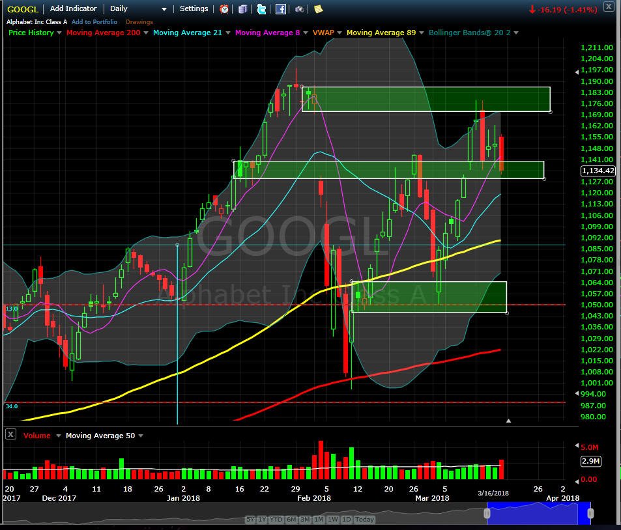Viewport: 621px width, 530px height.
Task: Open the Daily interval dropdown
Action: coord(138,8)
